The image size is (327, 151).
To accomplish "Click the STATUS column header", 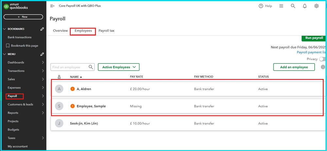I will (263, 77).
